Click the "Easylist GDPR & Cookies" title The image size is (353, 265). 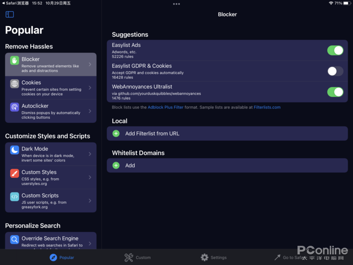142,66
